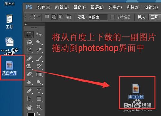Enable Add to selection mode button
161x116 pixels.
click(54, 17)
